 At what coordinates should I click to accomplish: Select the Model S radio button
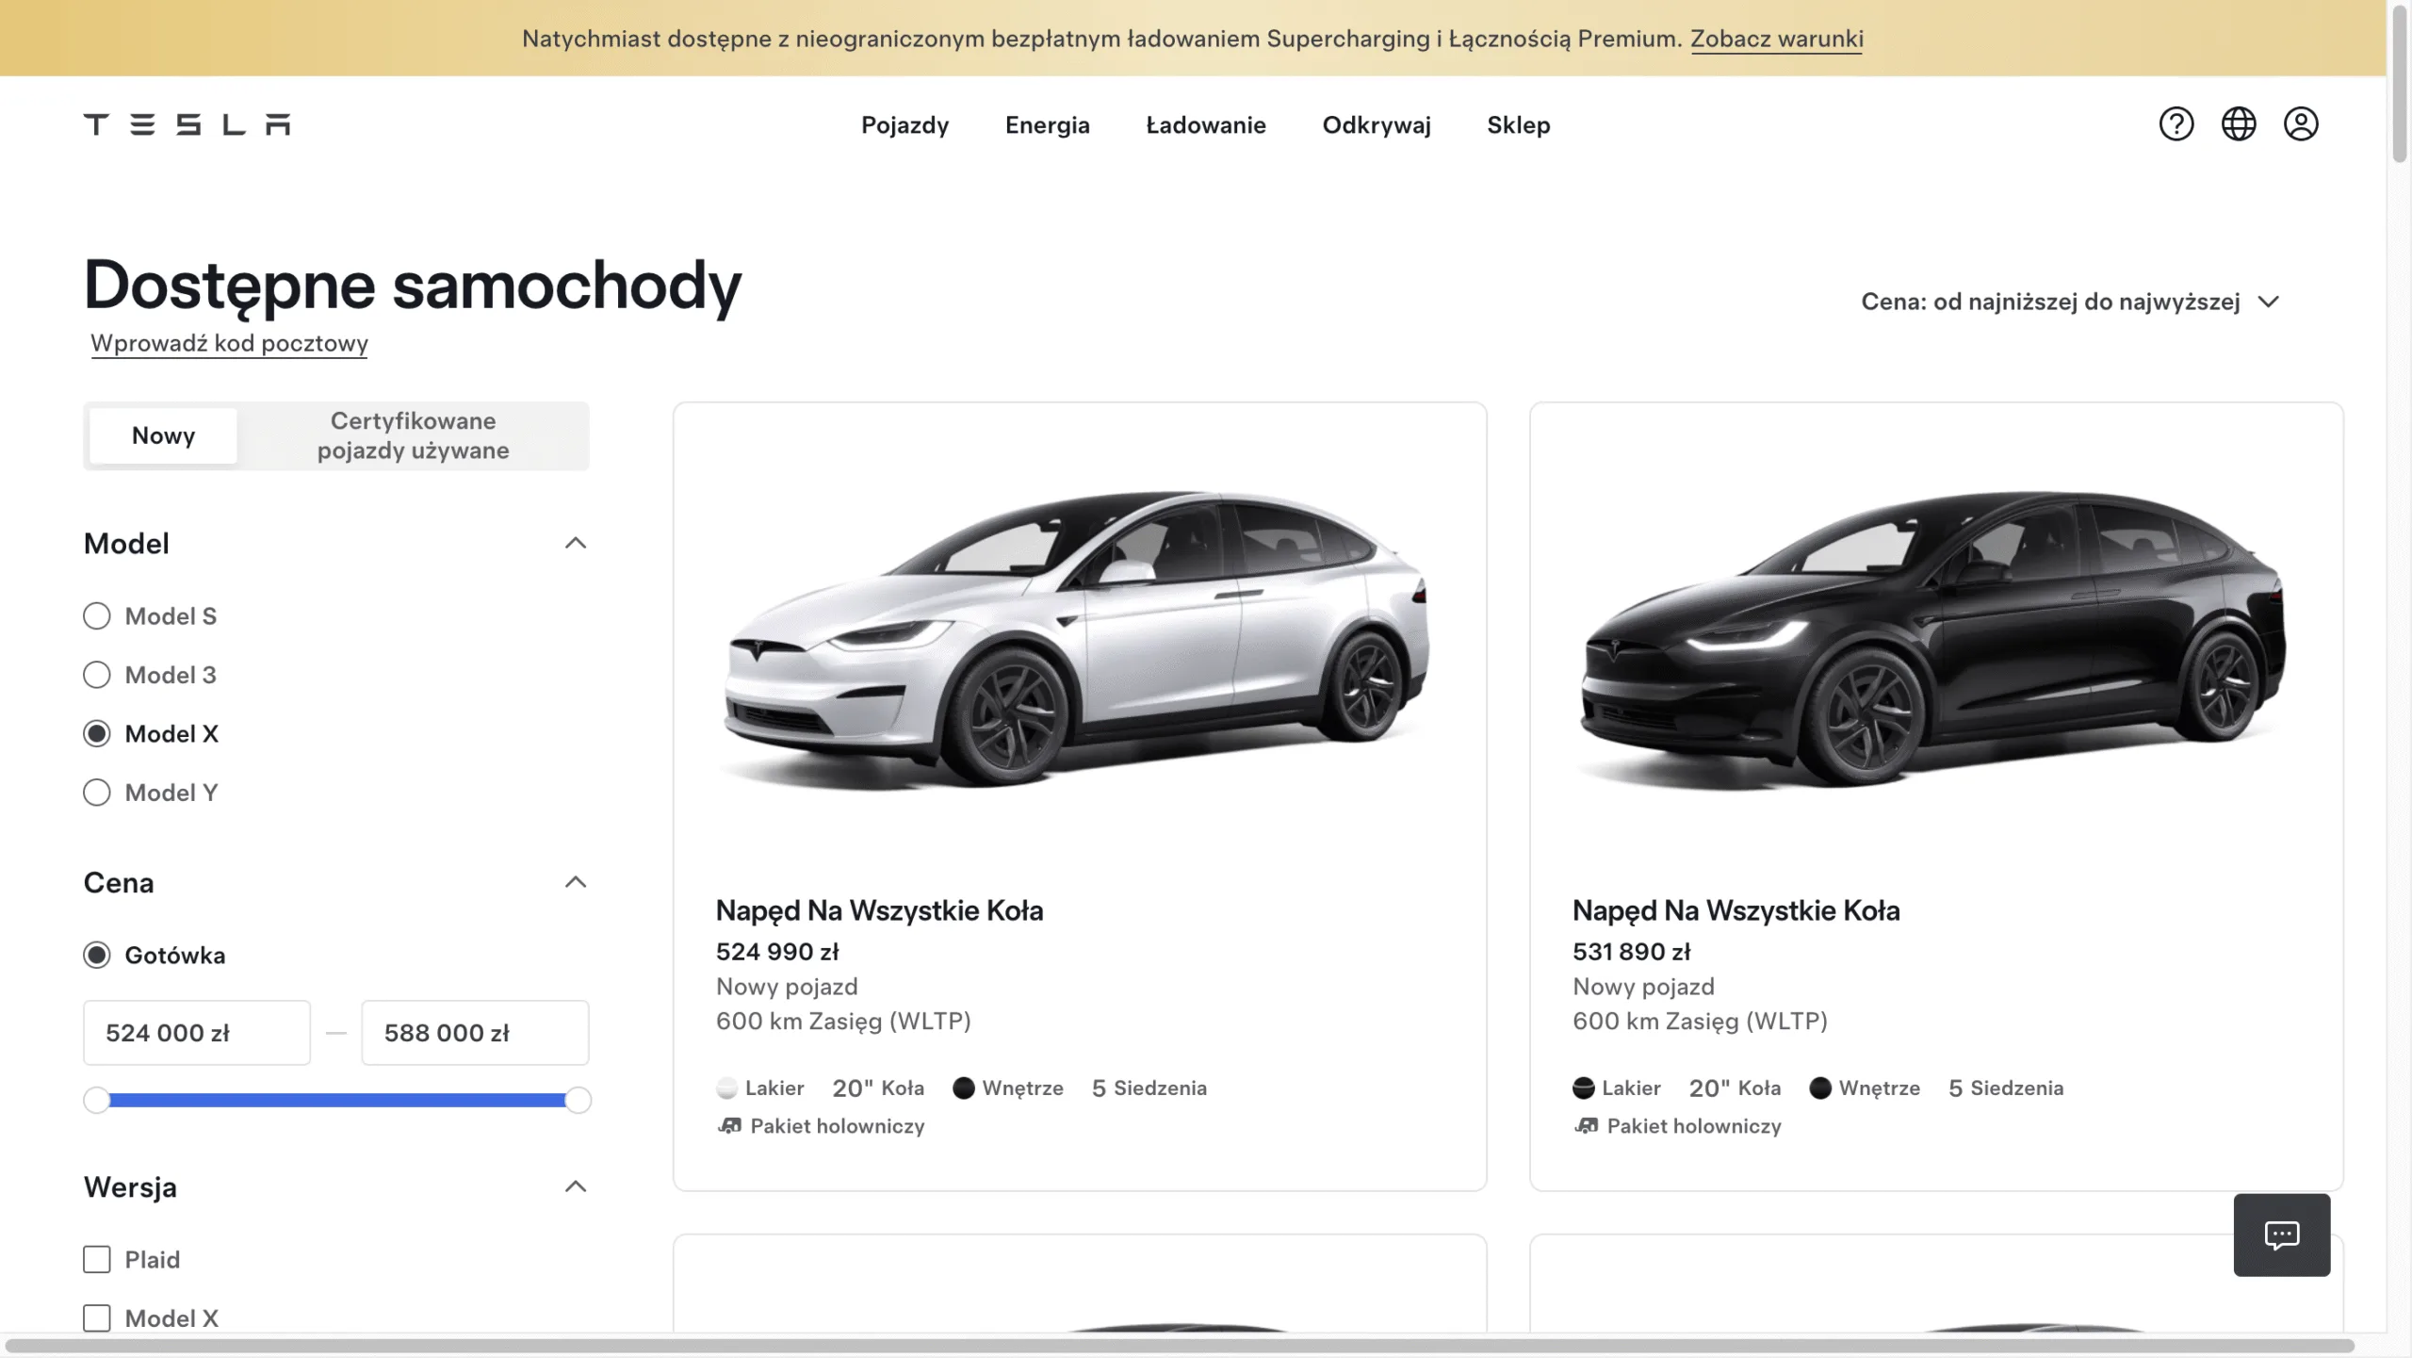(x=97, y=616)
